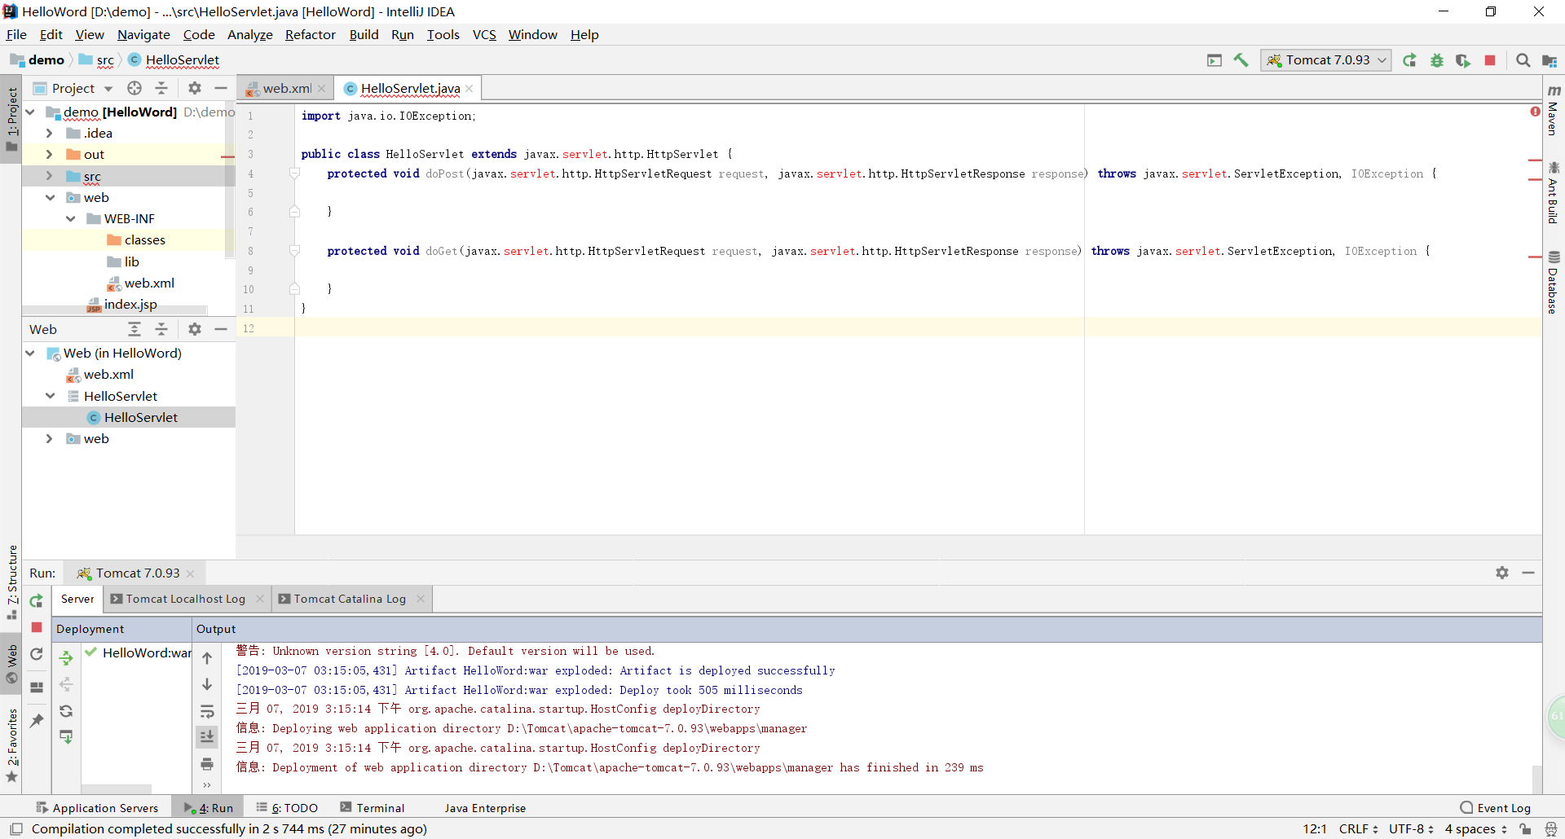Switch to the Tomcat Catalina Log tab
The width and height of the screenshot is (1565, 839).
pyautogui.click(x=349, y=599)
